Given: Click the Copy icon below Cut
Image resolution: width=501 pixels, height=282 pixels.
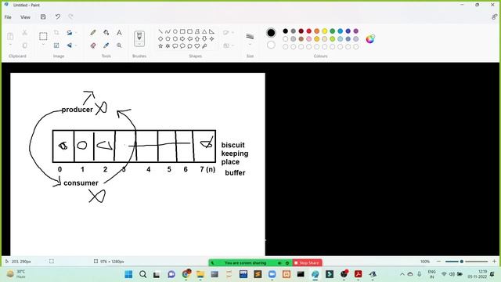Looking at the screenshot, I should (x=24, y=45).
